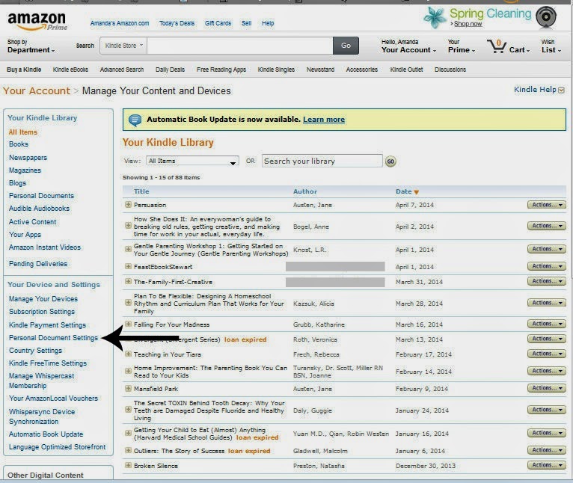This screenshot has height=483, width=573.
Task: Open Kindle Payment Settings
Action: coord(48,325)
